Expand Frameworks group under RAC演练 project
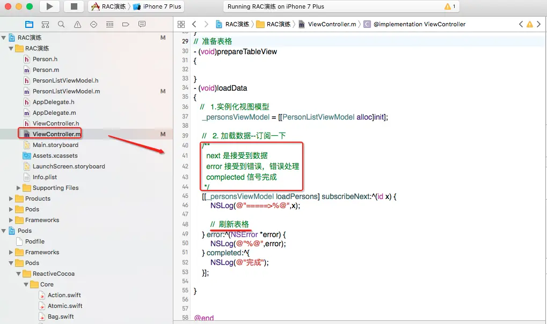 point(11,220)
